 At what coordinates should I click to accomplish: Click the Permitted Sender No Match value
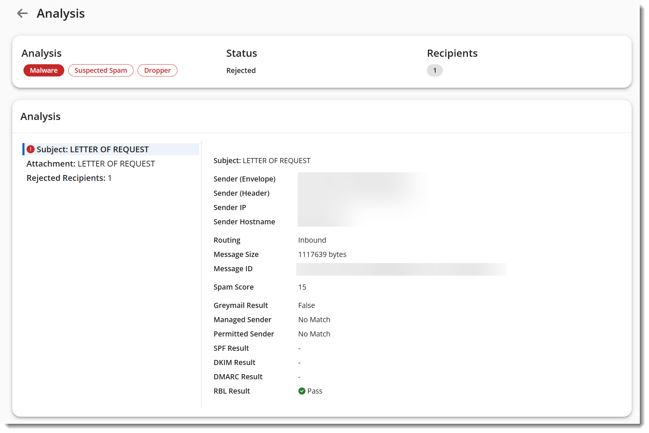pyautogui.click(x=314, y=334)
